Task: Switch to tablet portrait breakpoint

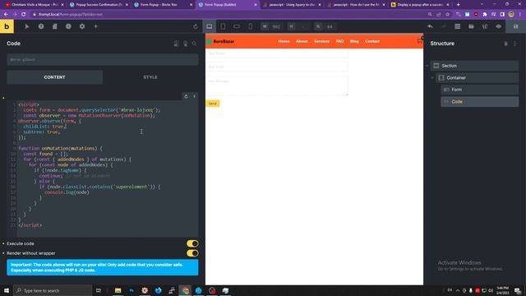Action: click(223, 26)
